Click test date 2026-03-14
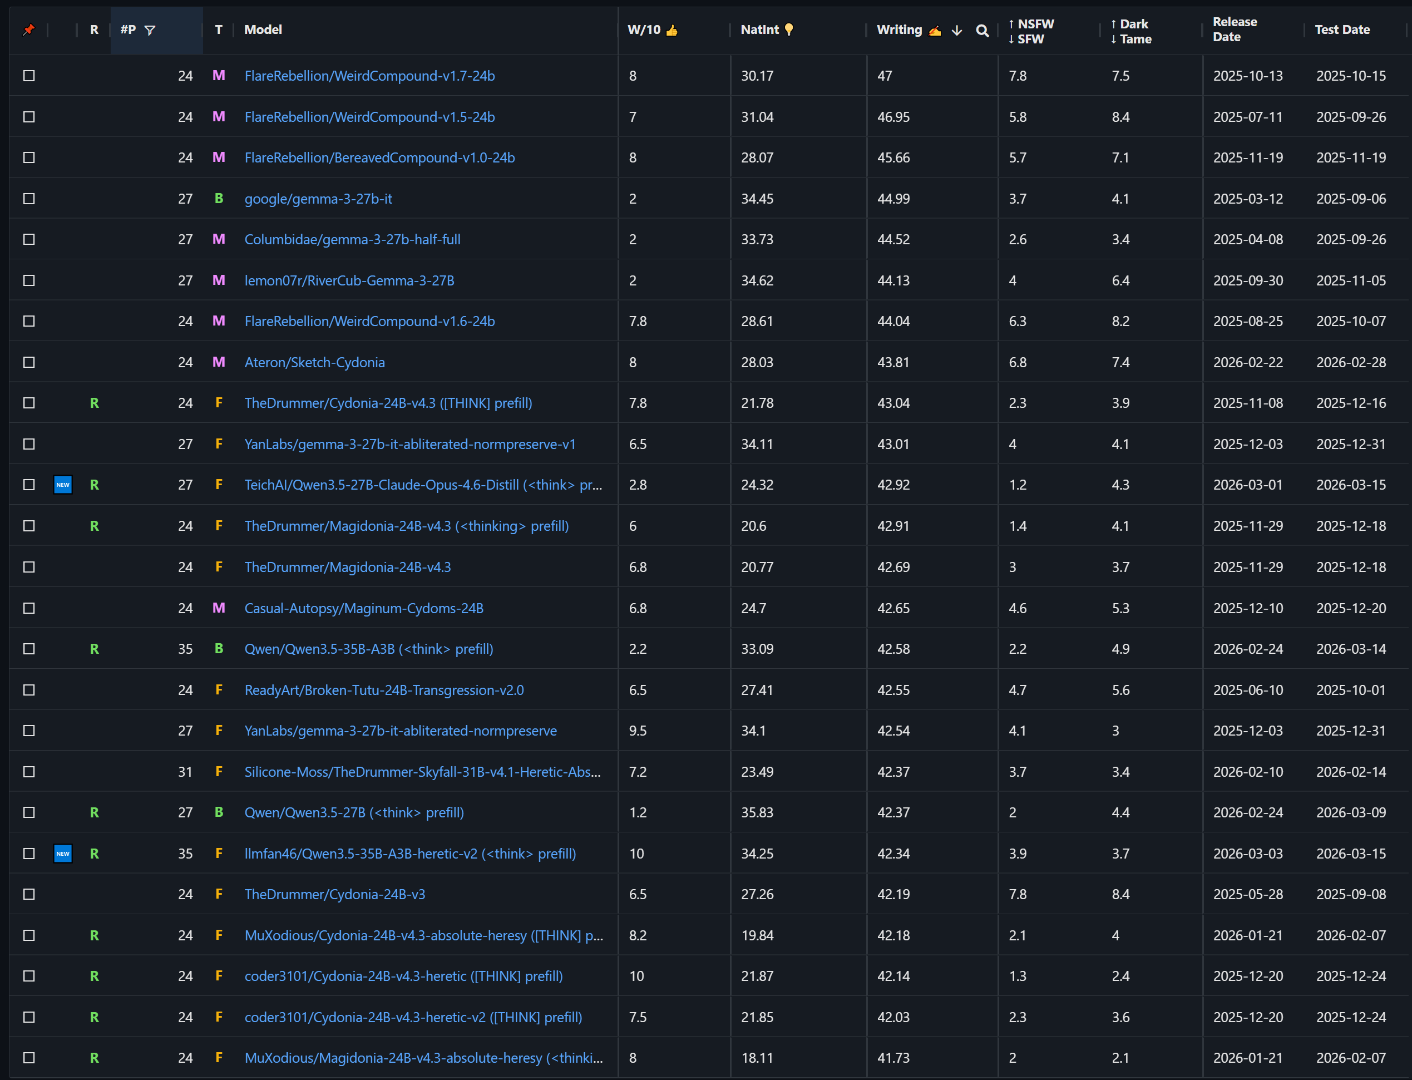The height and width of the screenshot is (1080, 1412). (x=1351, y=649)
